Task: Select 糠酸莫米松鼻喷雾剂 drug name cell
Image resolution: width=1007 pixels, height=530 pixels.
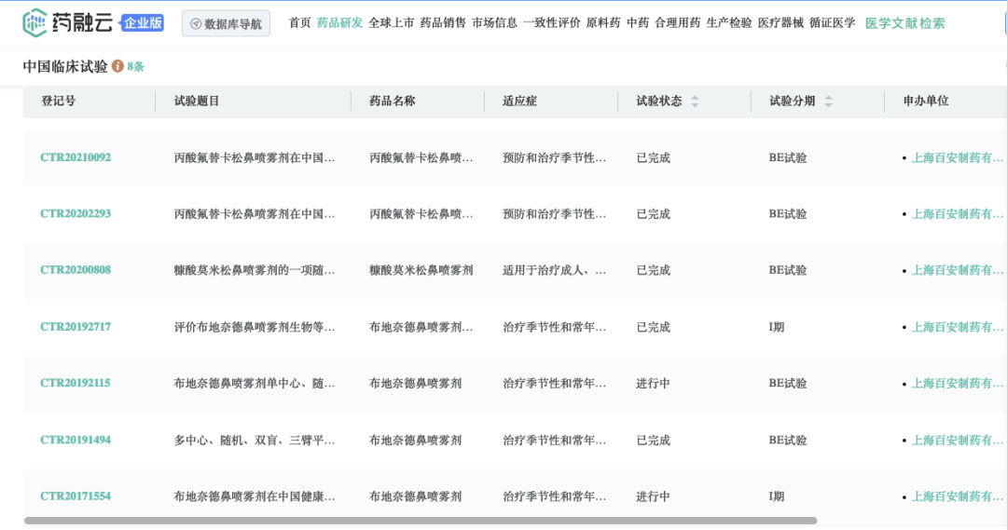Action: tap(421, 270)
